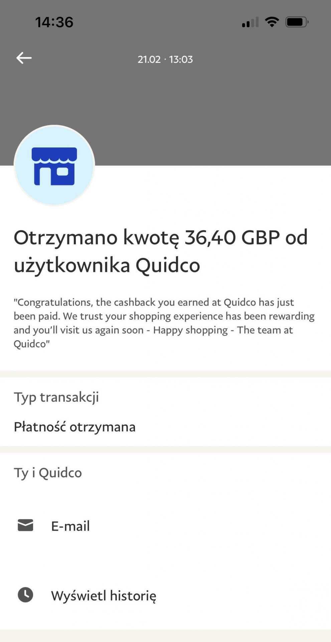
Task: Tap the battery indicator icon
Action: pos(297,22)
